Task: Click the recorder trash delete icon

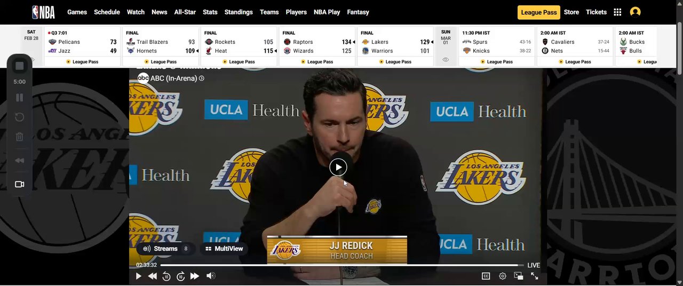Action: (x=20, y=137)
